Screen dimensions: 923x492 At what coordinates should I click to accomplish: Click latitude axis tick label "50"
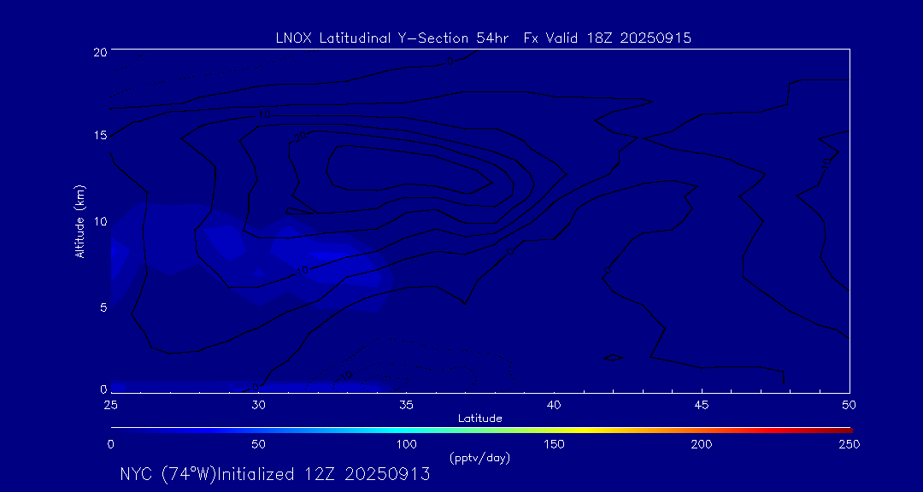coord(850,406)
